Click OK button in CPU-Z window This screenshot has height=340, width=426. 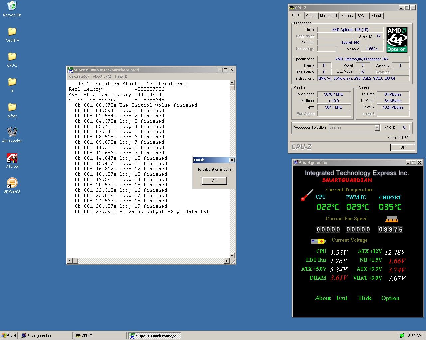point(403,147)
